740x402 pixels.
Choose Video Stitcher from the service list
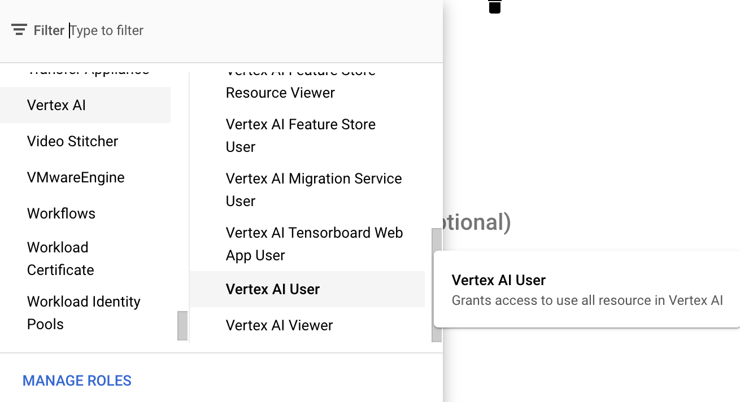pyautogui.click(x=72, y=141)
